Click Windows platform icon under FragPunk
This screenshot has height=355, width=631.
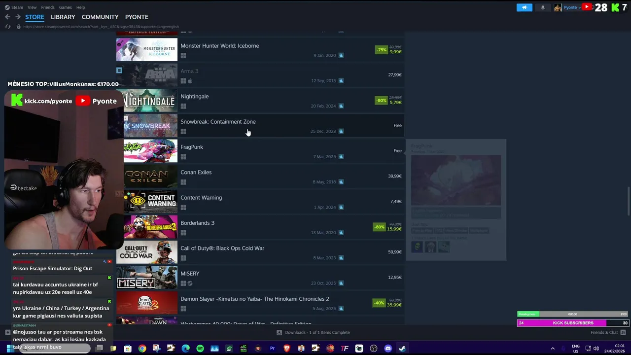(183, 157)
